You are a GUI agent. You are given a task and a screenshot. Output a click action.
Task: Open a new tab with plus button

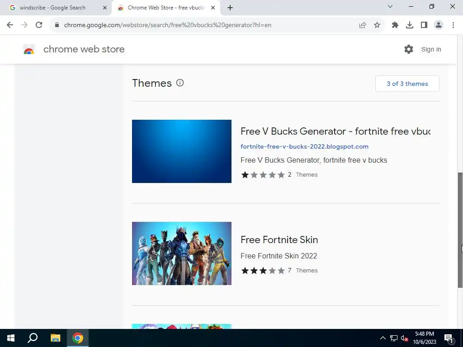[230, 8]
